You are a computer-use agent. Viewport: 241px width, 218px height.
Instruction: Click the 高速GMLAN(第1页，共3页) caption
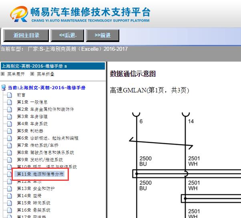coord(149,90)
